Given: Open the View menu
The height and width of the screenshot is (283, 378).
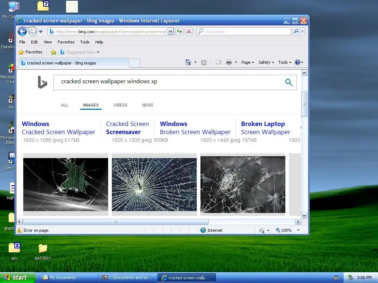Looking at the screenshot, I should tap(48, 42).
